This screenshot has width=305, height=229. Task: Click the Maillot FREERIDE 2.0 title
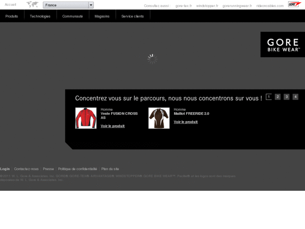(191, 113)
